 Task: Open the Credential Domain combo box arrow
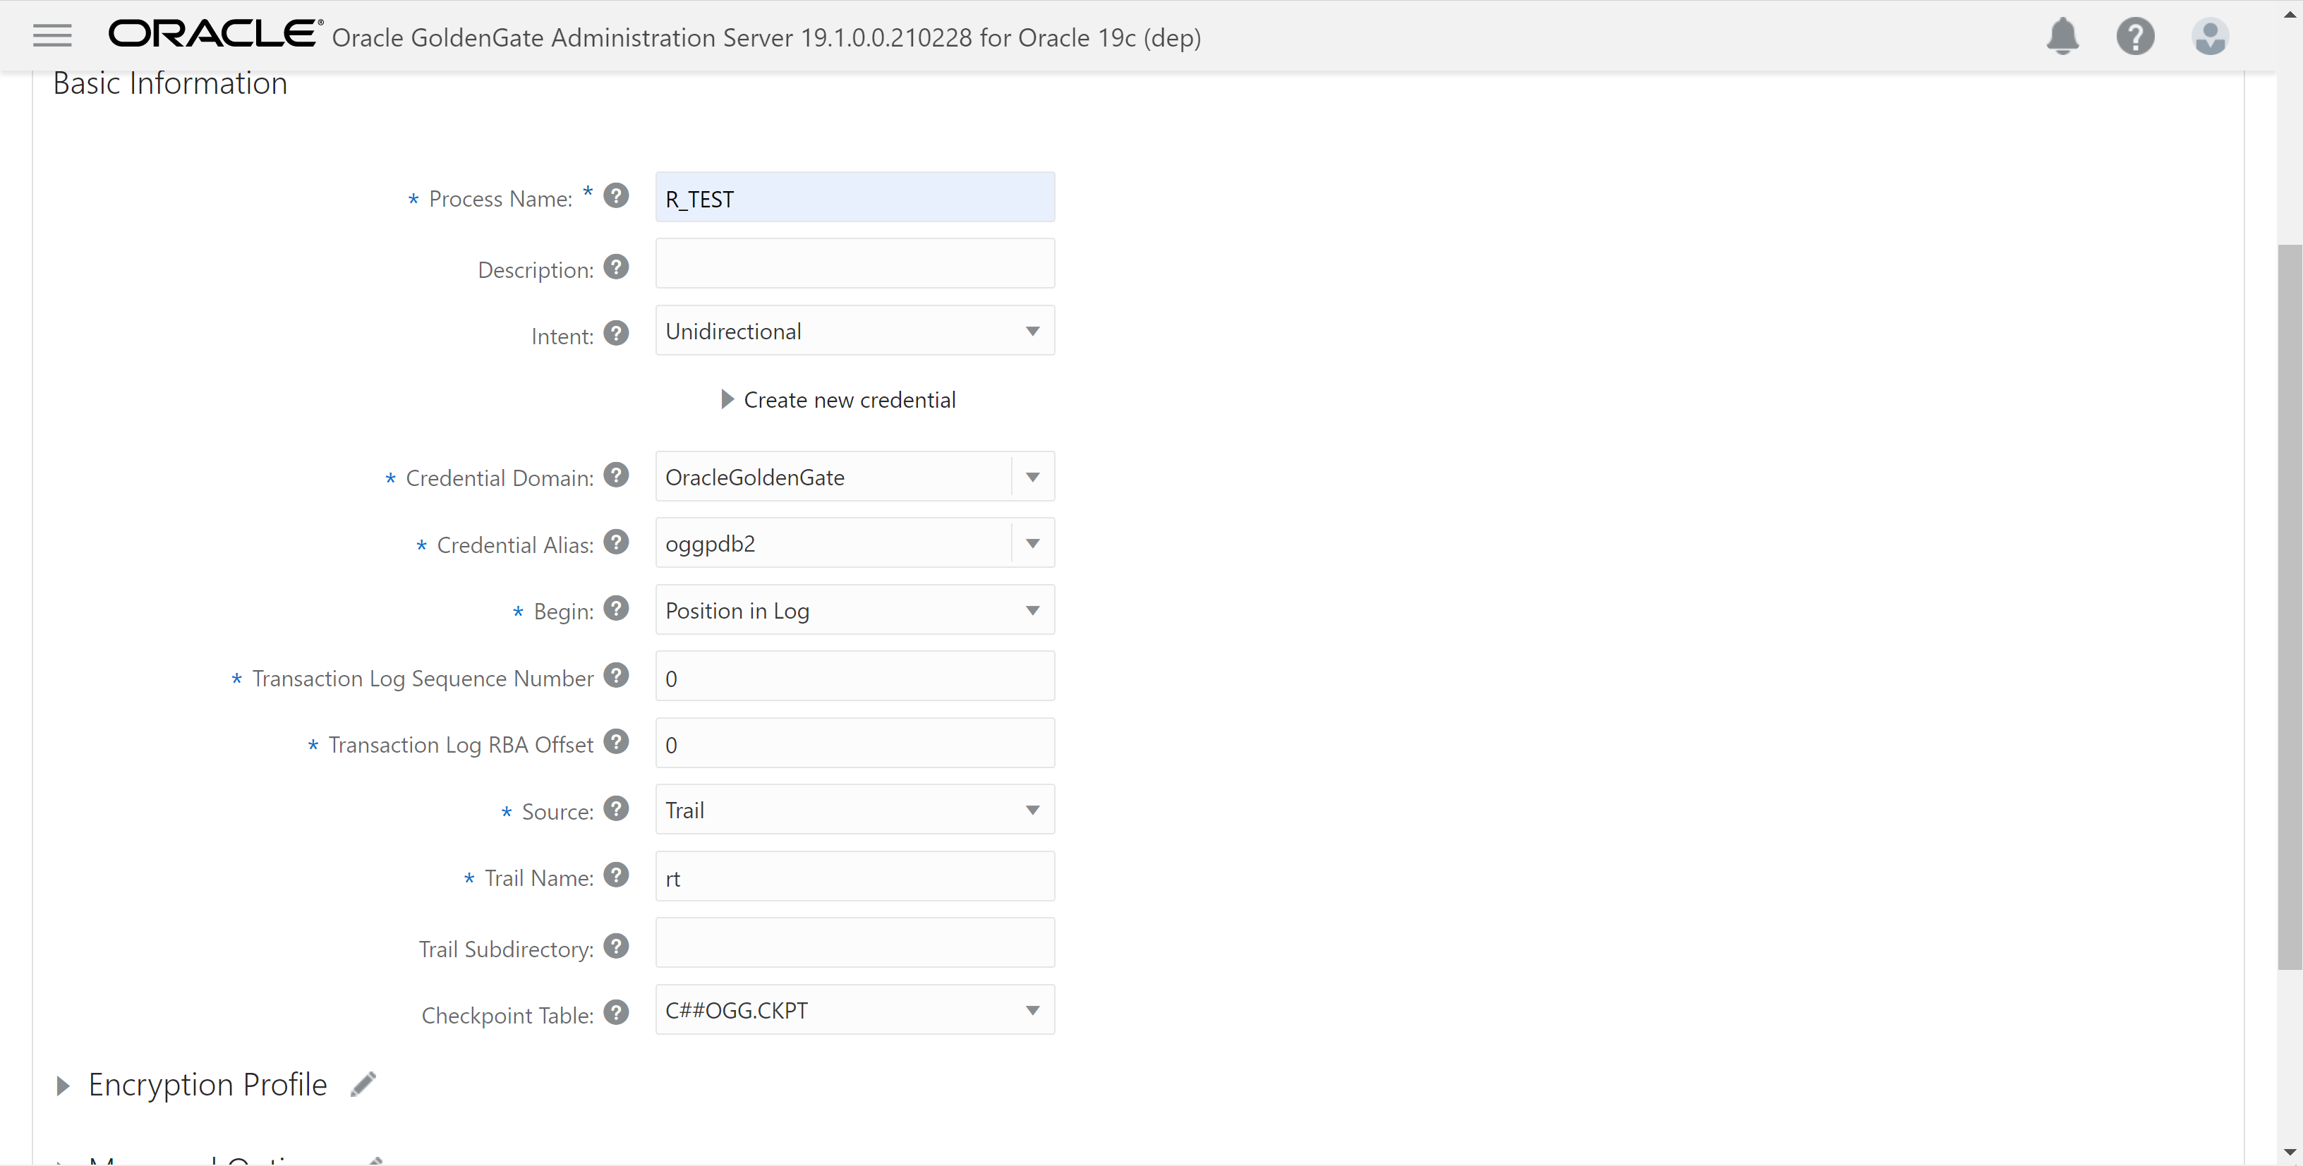(1032, 477)
